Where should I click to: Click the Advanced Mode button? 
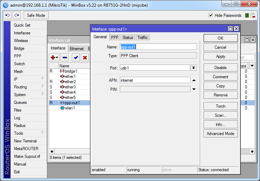pos(220,134)
